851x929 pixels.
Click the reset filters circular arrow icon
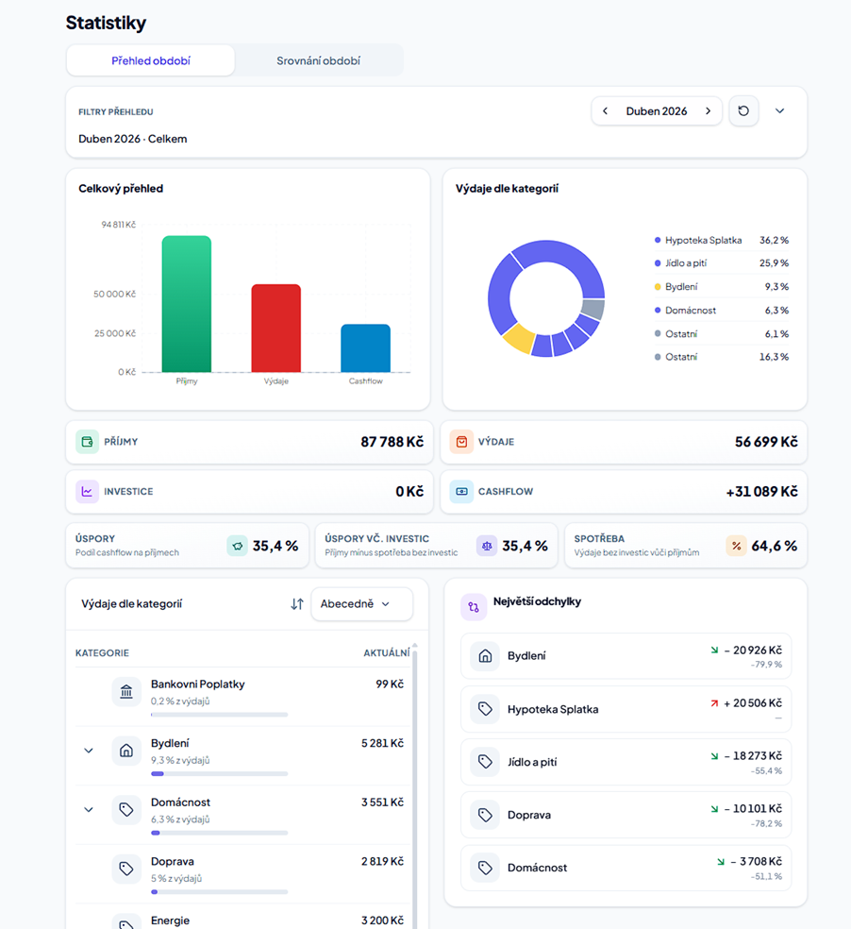tap(743, 110)
